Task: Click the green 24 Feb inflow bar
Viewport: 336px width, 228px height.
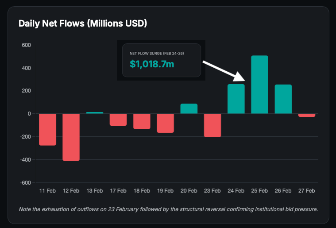Action: (236, 99)
